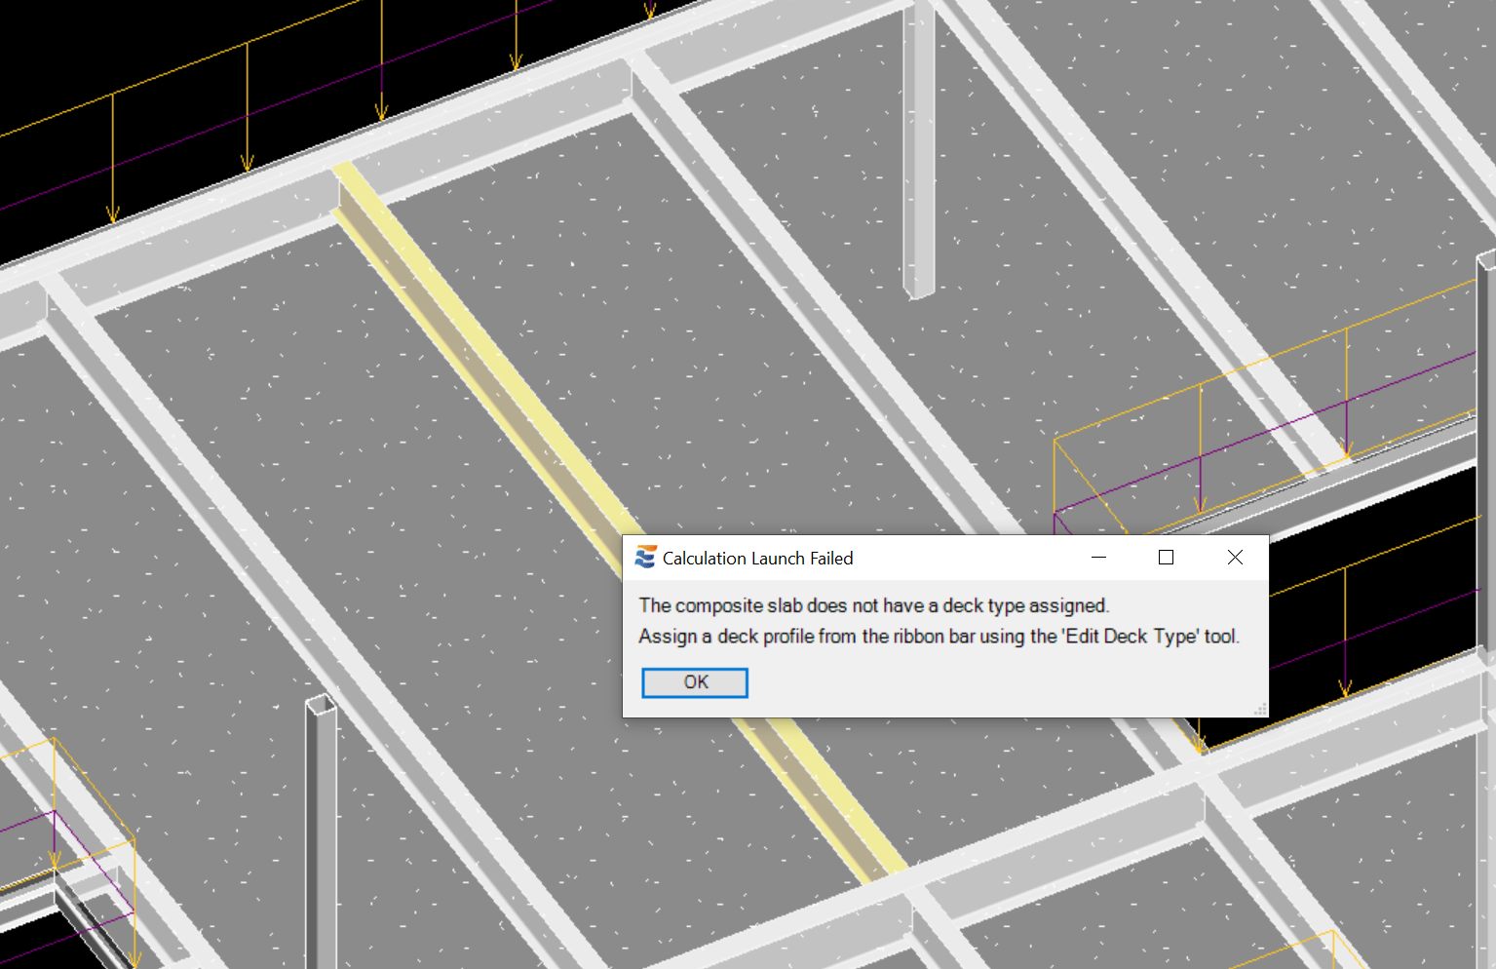
Task: Click the 'composite slab does not have' message line
Action: (x=873, y=605)
